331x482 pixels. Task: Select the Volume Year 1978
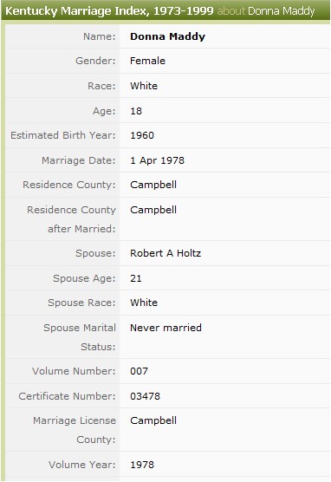coord(142,465)
